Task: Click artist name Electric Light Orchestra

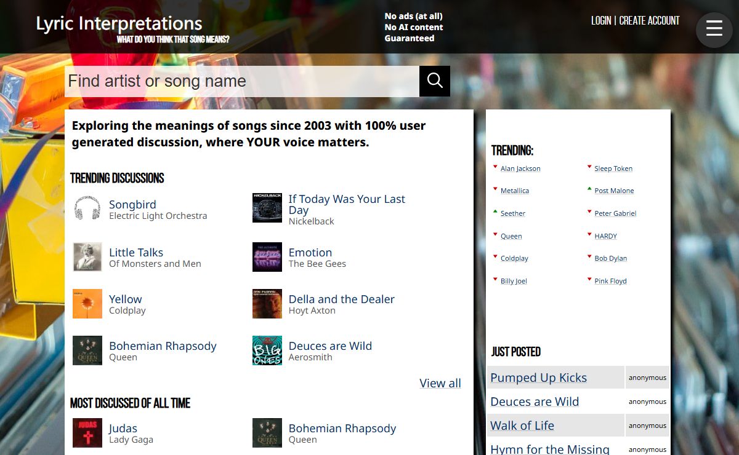Action: (x=158, y=216)
